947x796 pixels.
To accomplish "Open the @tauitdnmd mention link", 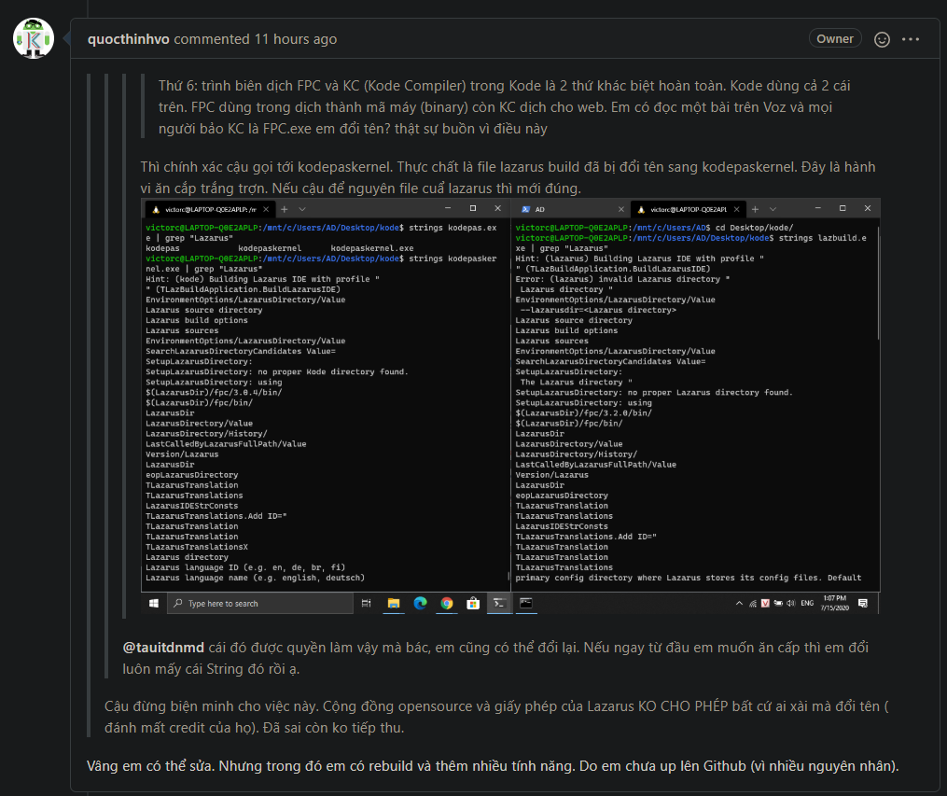I will point(163,648).
